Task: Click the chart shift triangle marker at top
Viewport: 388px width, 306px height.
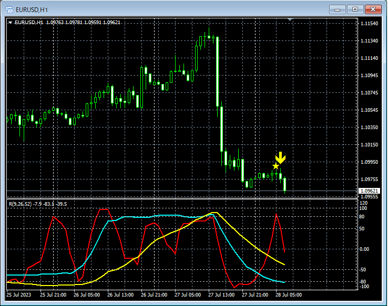Action: (x=290, y=19)
